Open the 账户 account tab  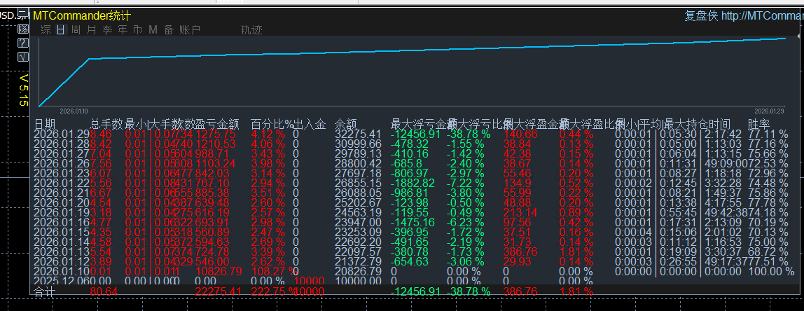click(190, 30)
